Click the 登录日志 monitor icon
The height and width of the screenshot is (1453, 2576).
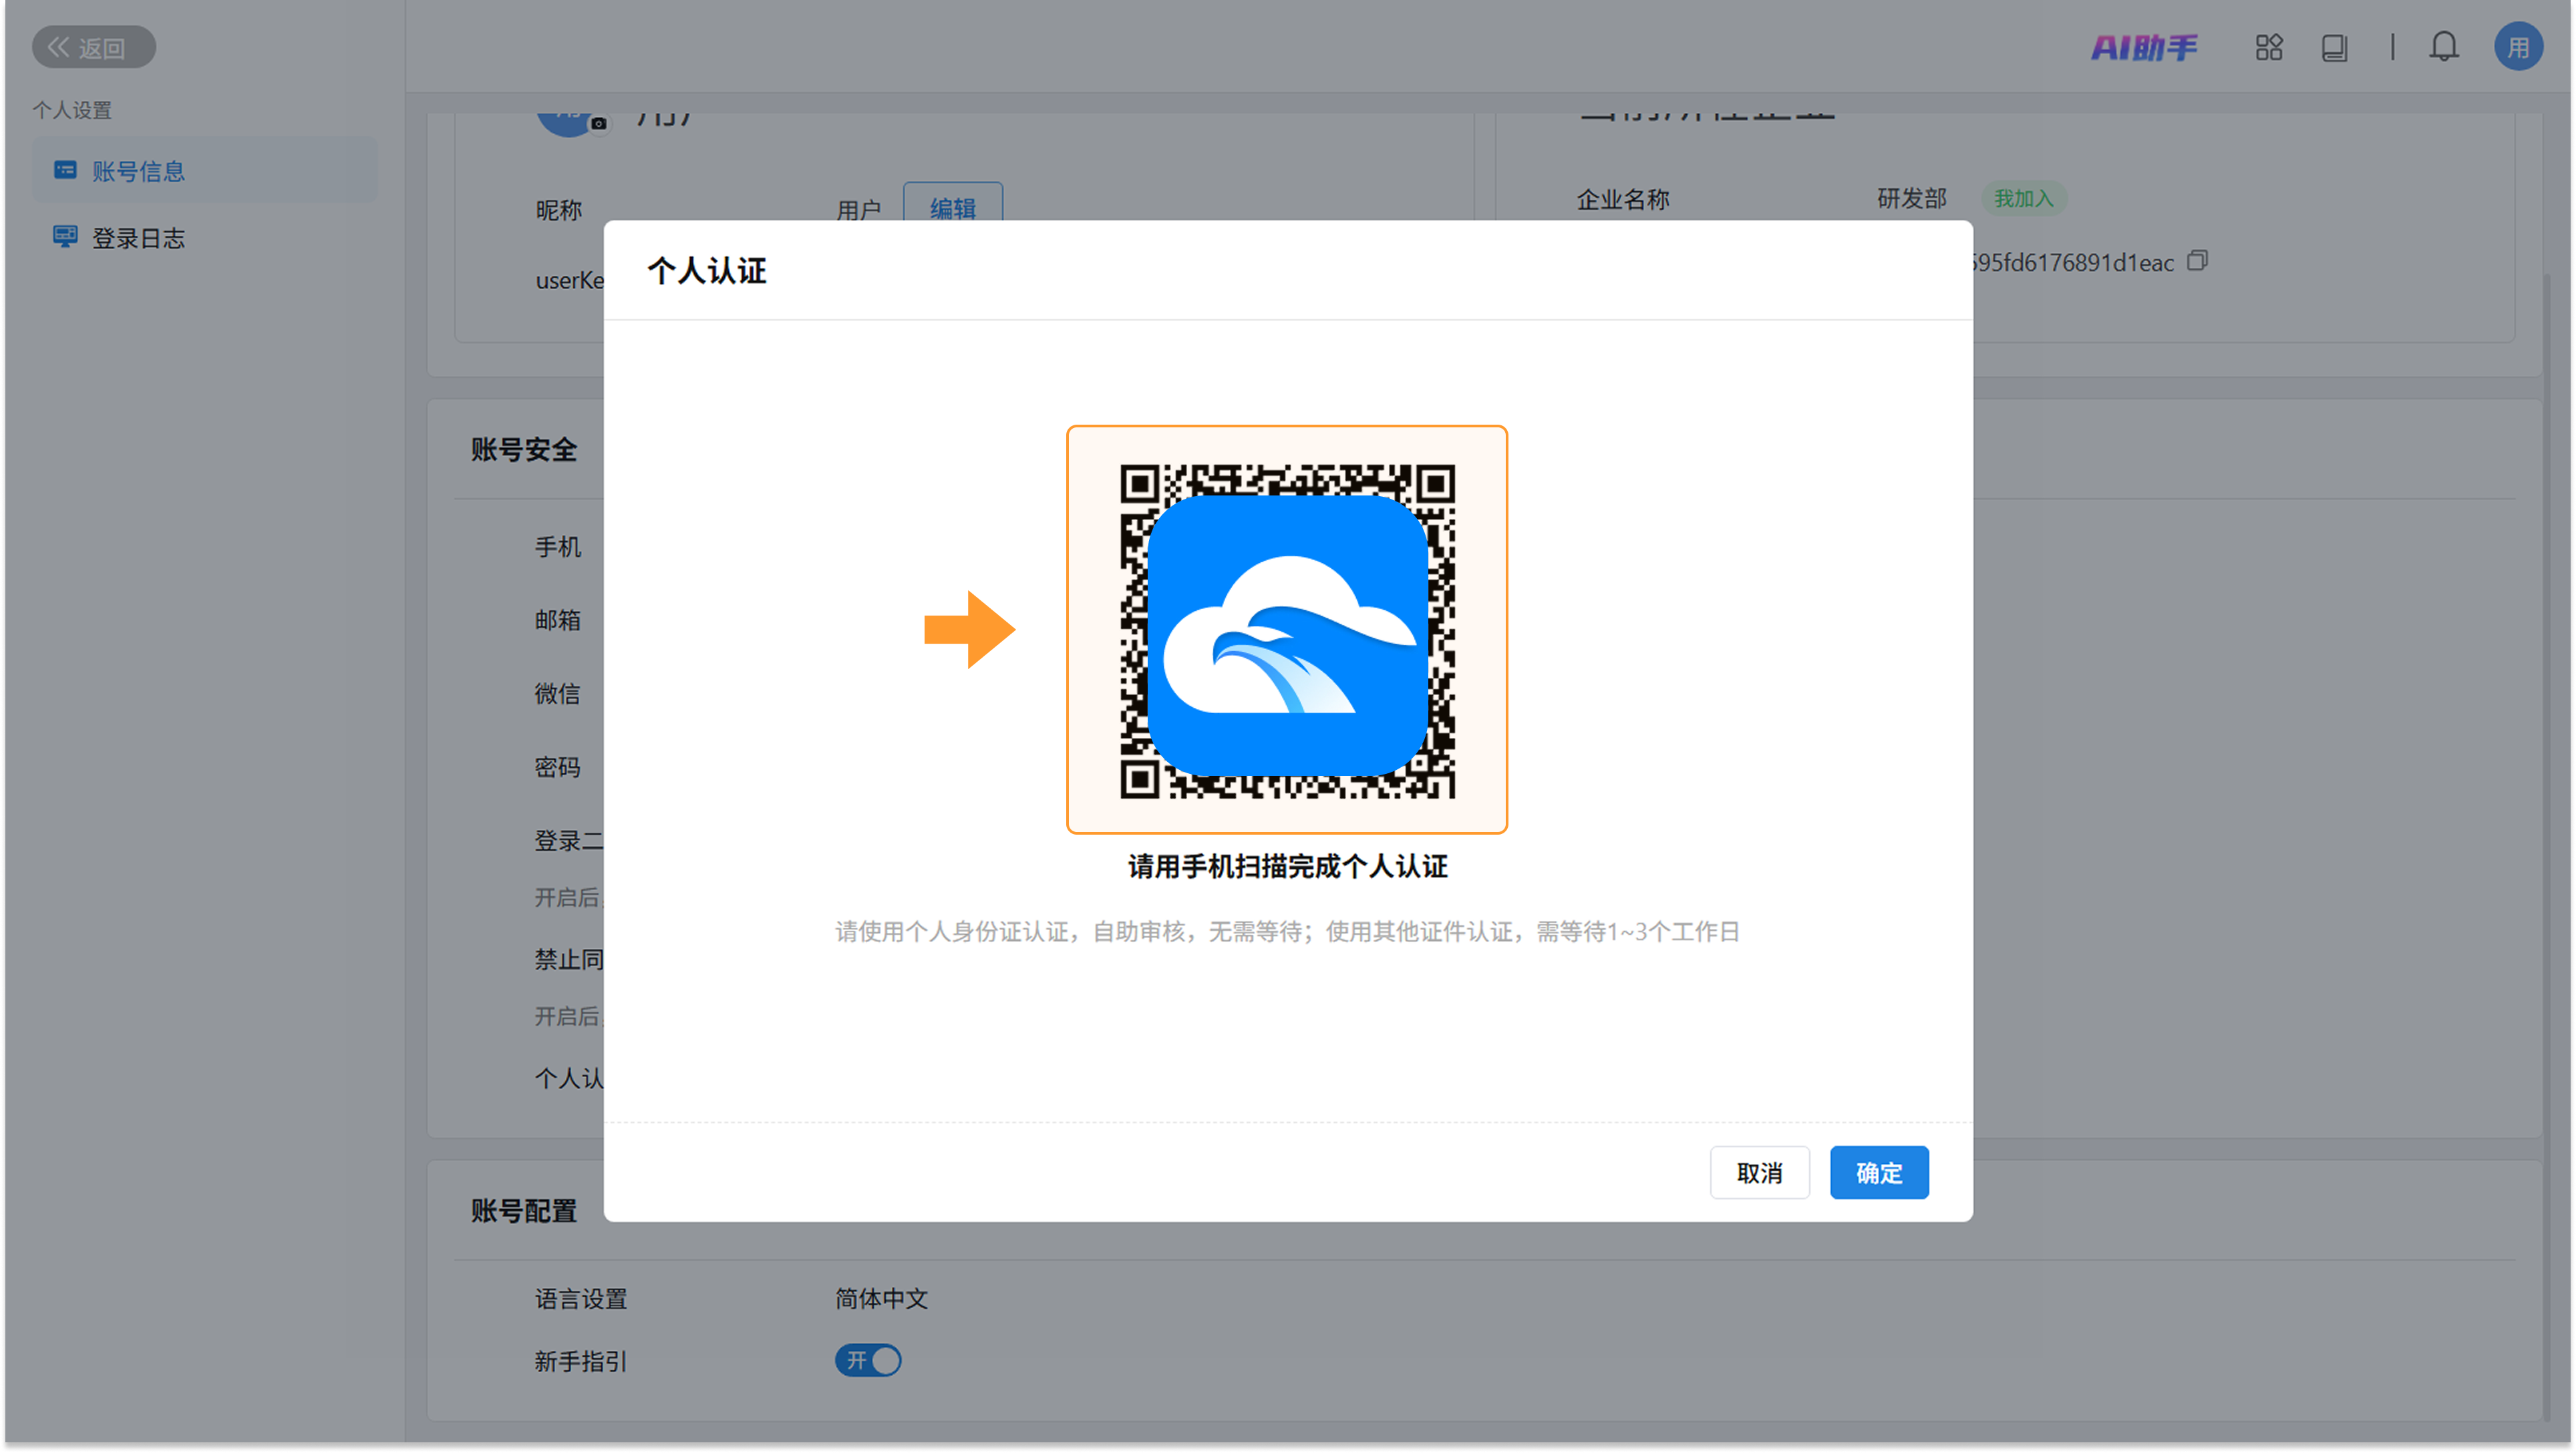click(x=65, y=237)
